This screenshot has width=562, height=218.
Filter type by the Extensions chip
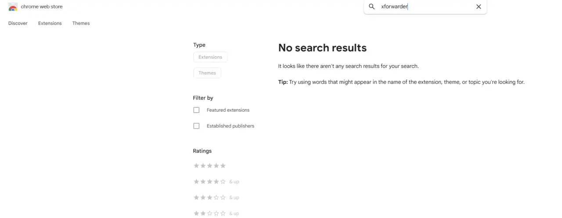point(210,57)
